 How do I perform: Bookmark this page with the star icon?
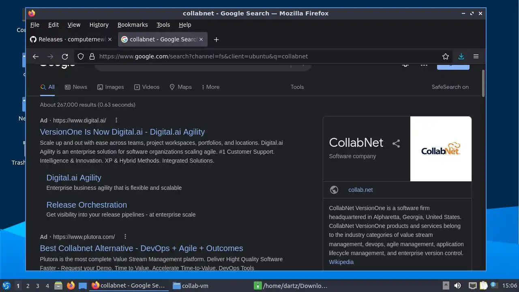446,56
